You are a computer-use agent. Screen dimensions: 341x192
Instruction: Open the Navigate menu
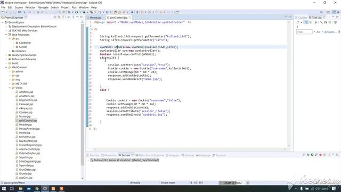pos(43,7)
